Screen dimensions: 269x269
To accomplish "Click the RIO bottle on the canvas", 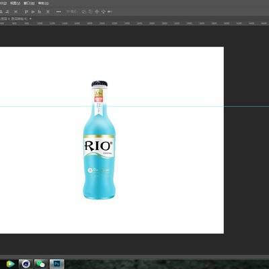I will (100, 140).
